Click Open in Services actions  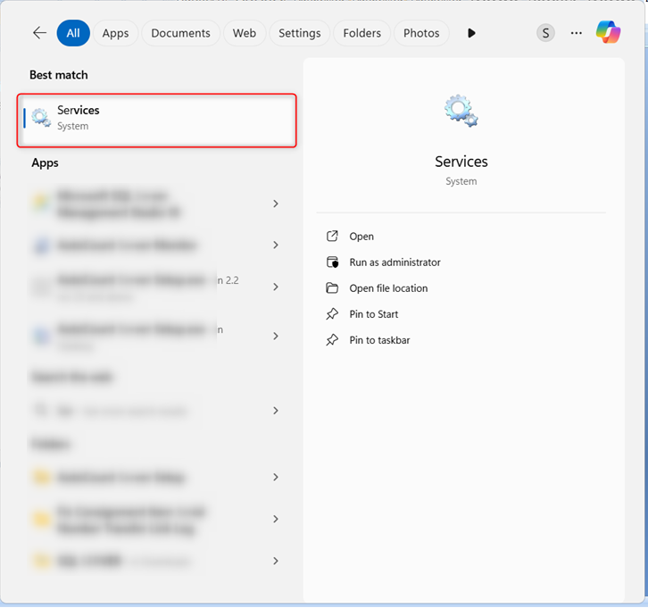click(361, 237)
